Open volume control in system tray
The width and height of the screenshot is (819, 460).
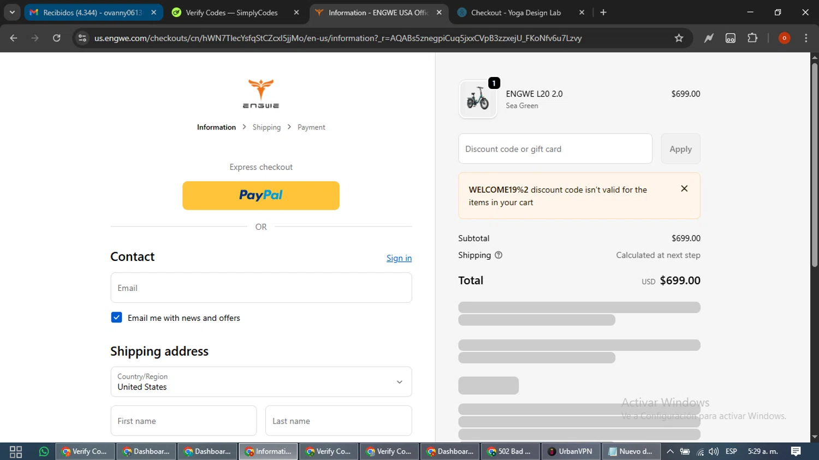(x=714, y=451)
